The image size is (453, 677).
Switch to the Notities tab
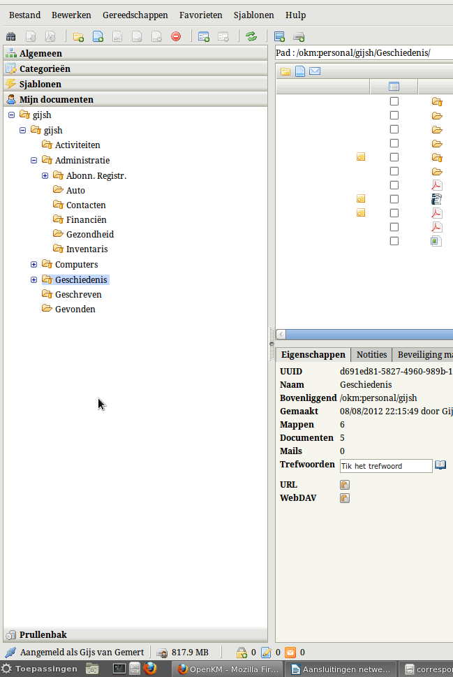[x=371, y=354]
